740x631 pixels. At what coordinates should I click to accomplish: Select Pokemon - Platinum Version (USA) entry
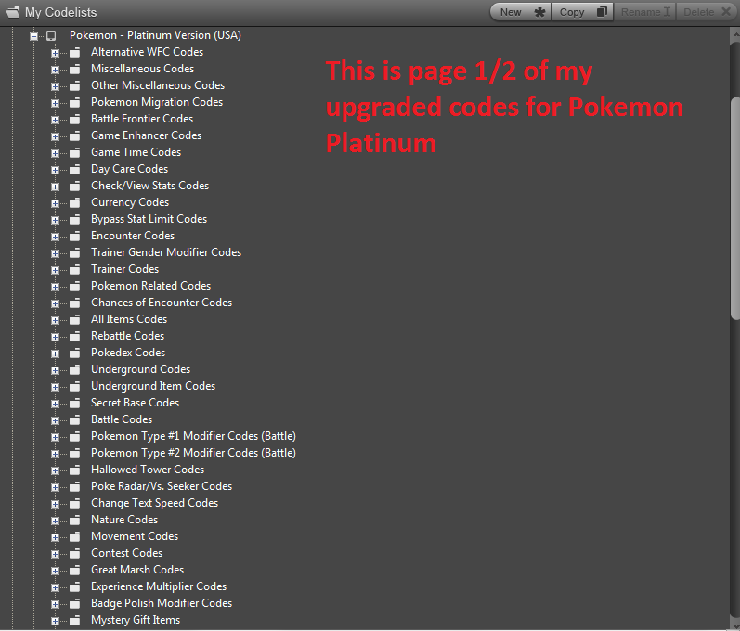point(155,35)
